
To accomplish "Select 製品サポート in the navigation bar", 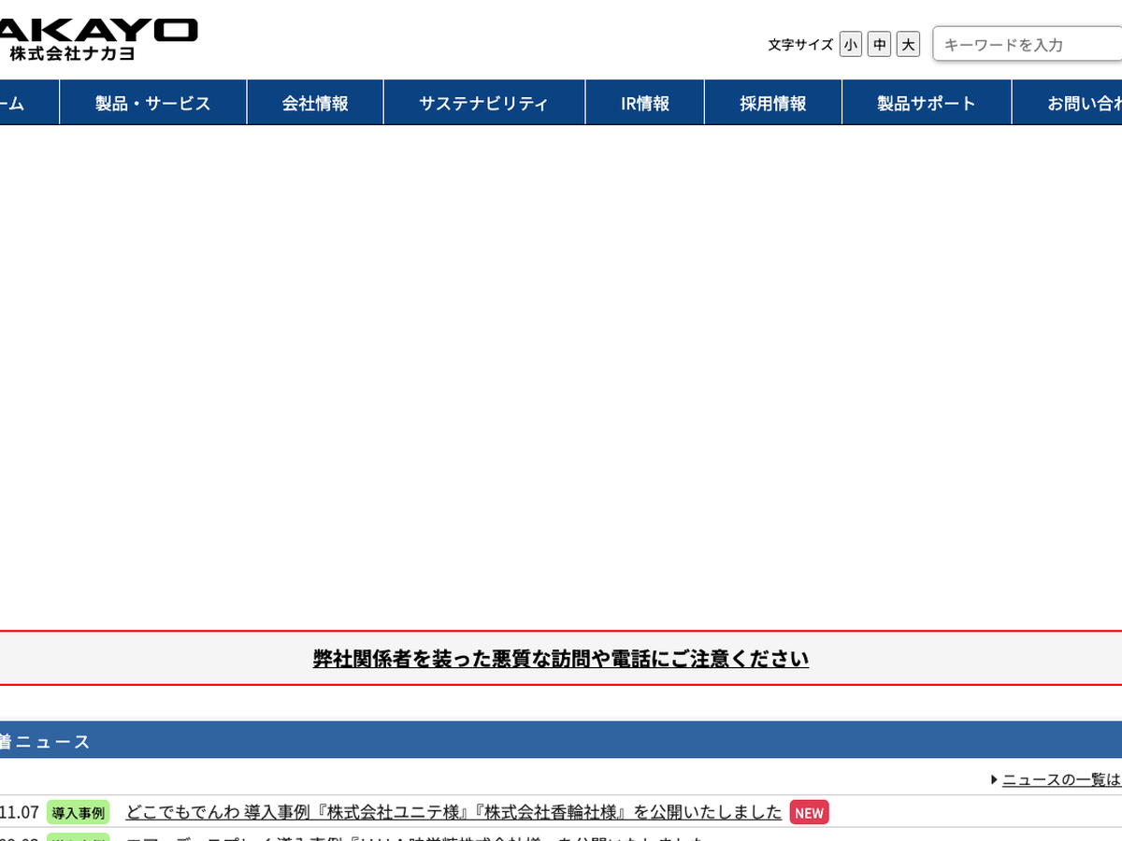I will pos(926,104).
